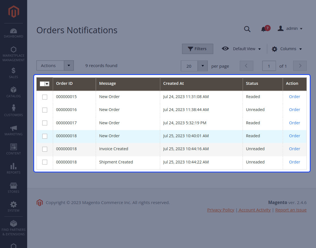Go to the next page
Screen dimensions: 316x248
[300, 66]
